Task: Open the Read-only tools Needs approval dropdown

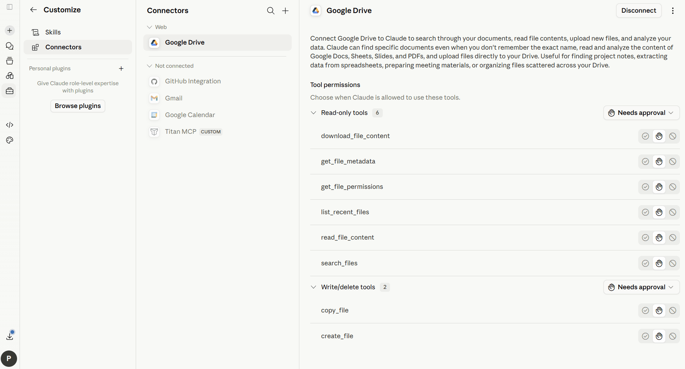Action: point(641,113)
